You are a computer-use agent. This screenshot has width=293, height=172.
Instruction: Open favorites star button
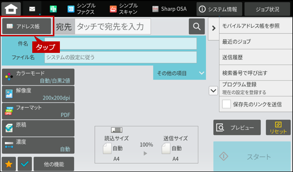(9, 164)
